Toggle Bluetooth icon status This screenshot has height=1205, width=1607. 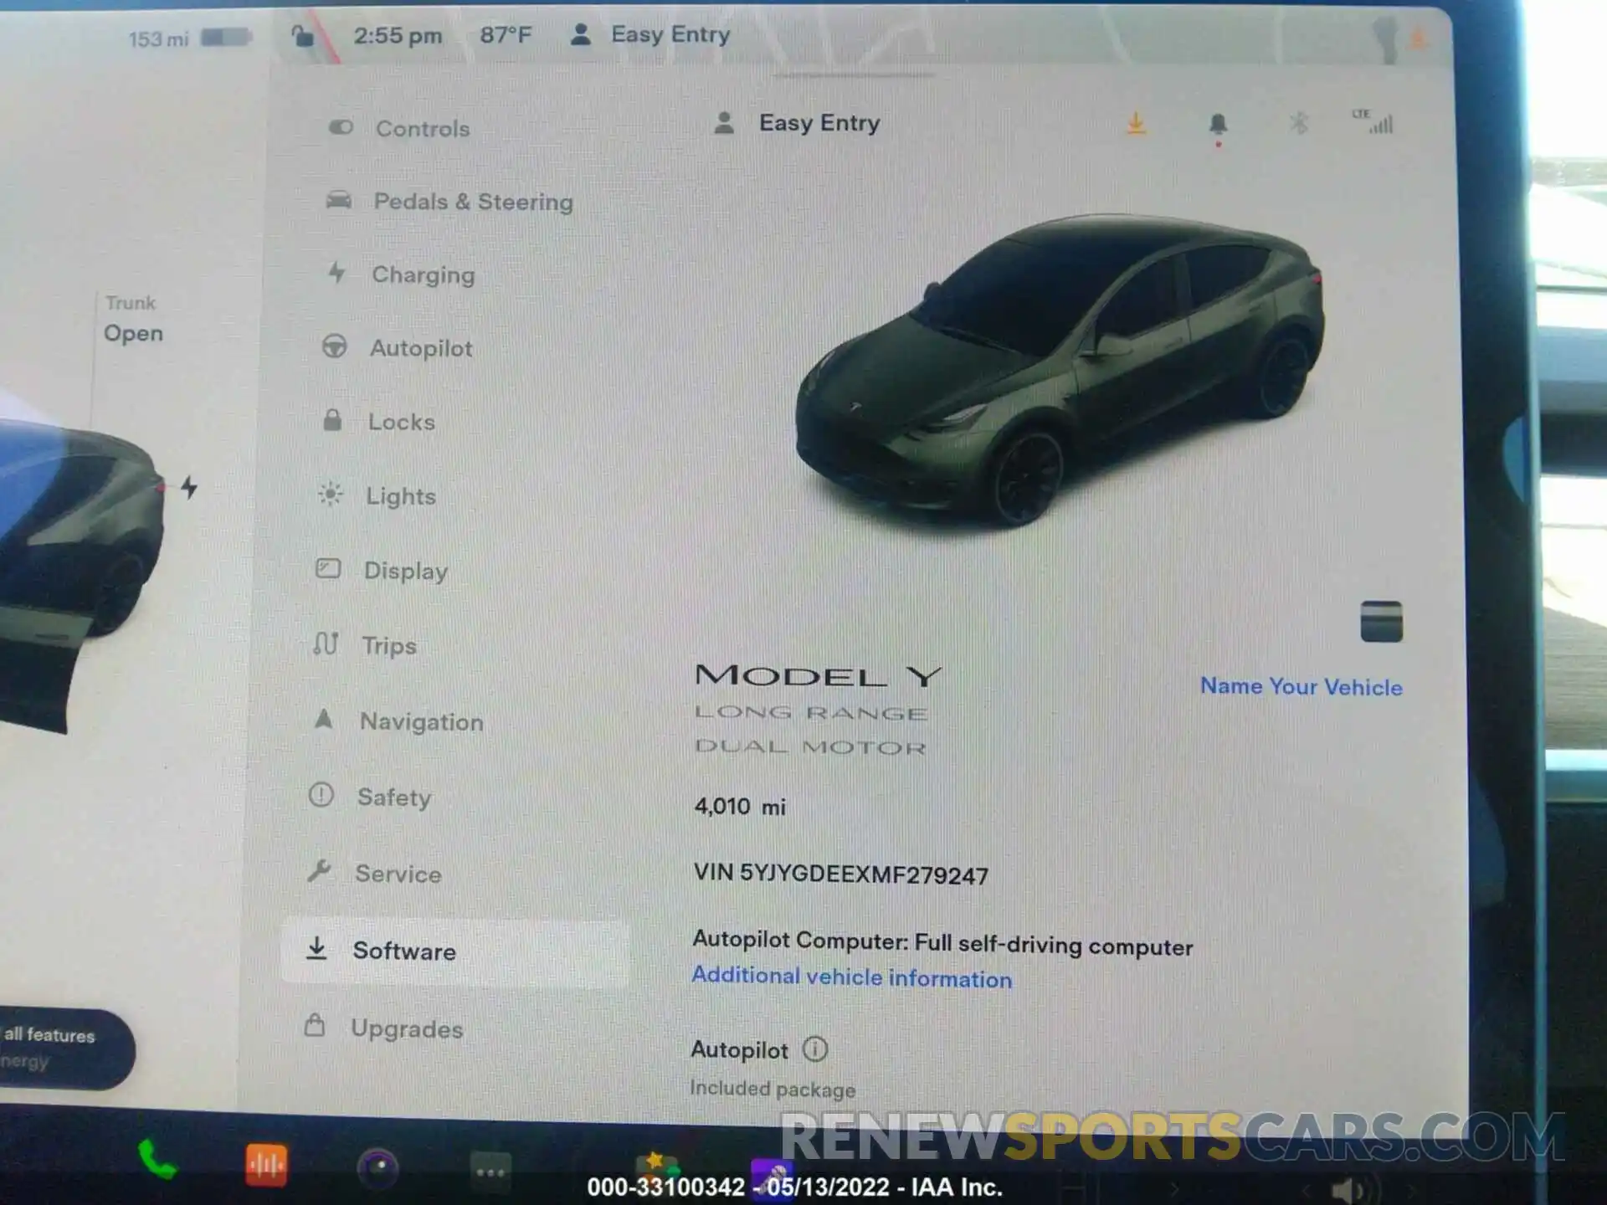point(1296,123)
